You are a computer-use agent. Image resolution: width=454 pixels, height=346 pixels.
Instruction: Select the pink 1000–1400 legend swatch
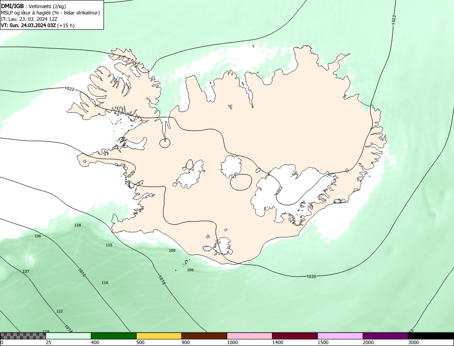[250, 336]
